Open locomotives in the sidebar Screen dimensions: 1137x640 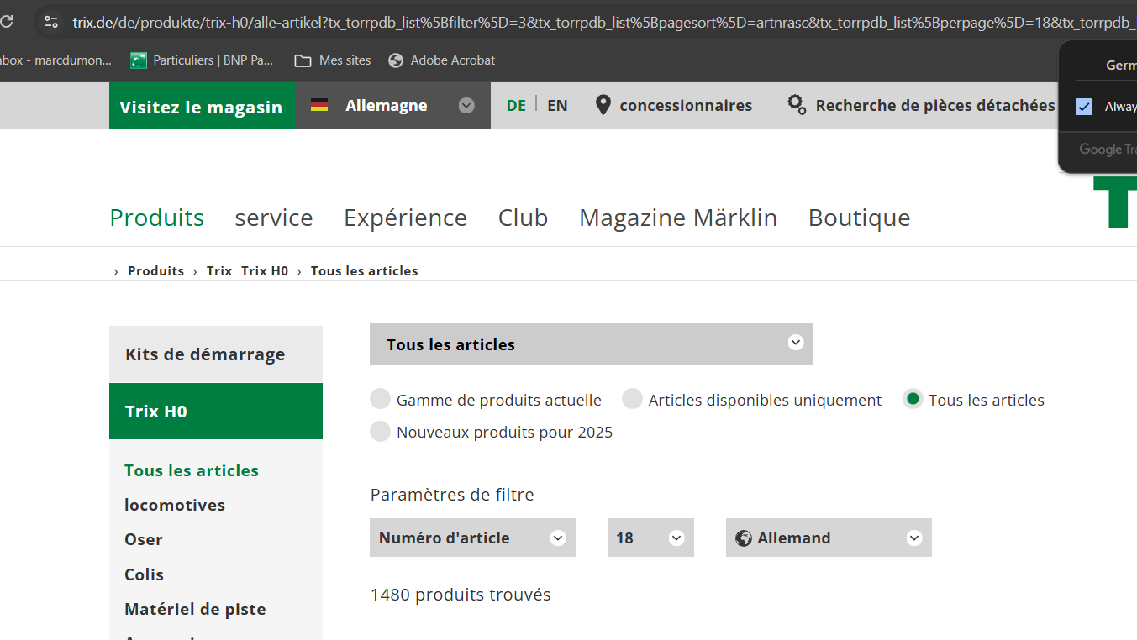tap(175, 505)
